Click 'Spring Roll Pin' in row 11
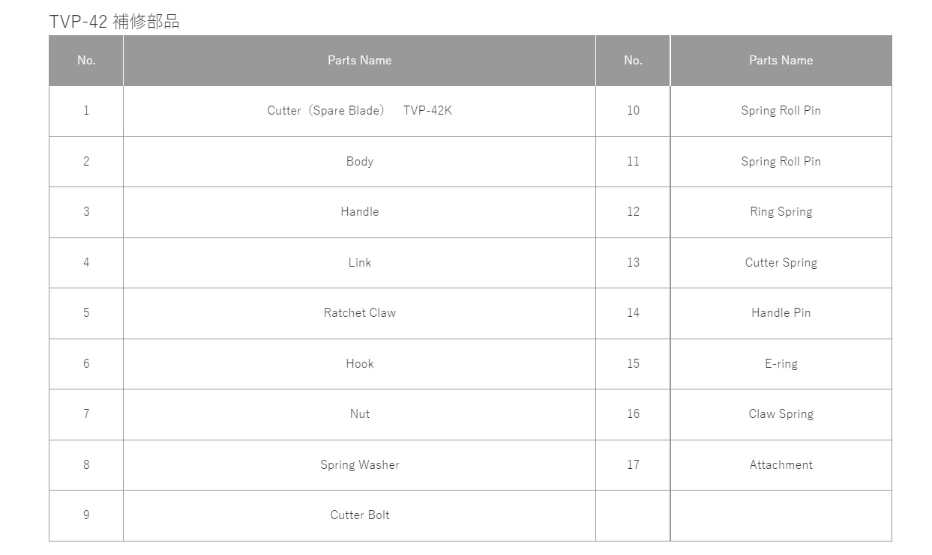The image size is (932, 555). [781, 162]
